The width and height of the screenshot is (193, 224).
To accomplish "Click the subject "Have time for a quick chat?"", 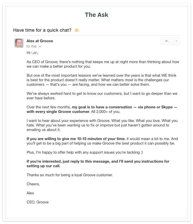I will (42, 30).
